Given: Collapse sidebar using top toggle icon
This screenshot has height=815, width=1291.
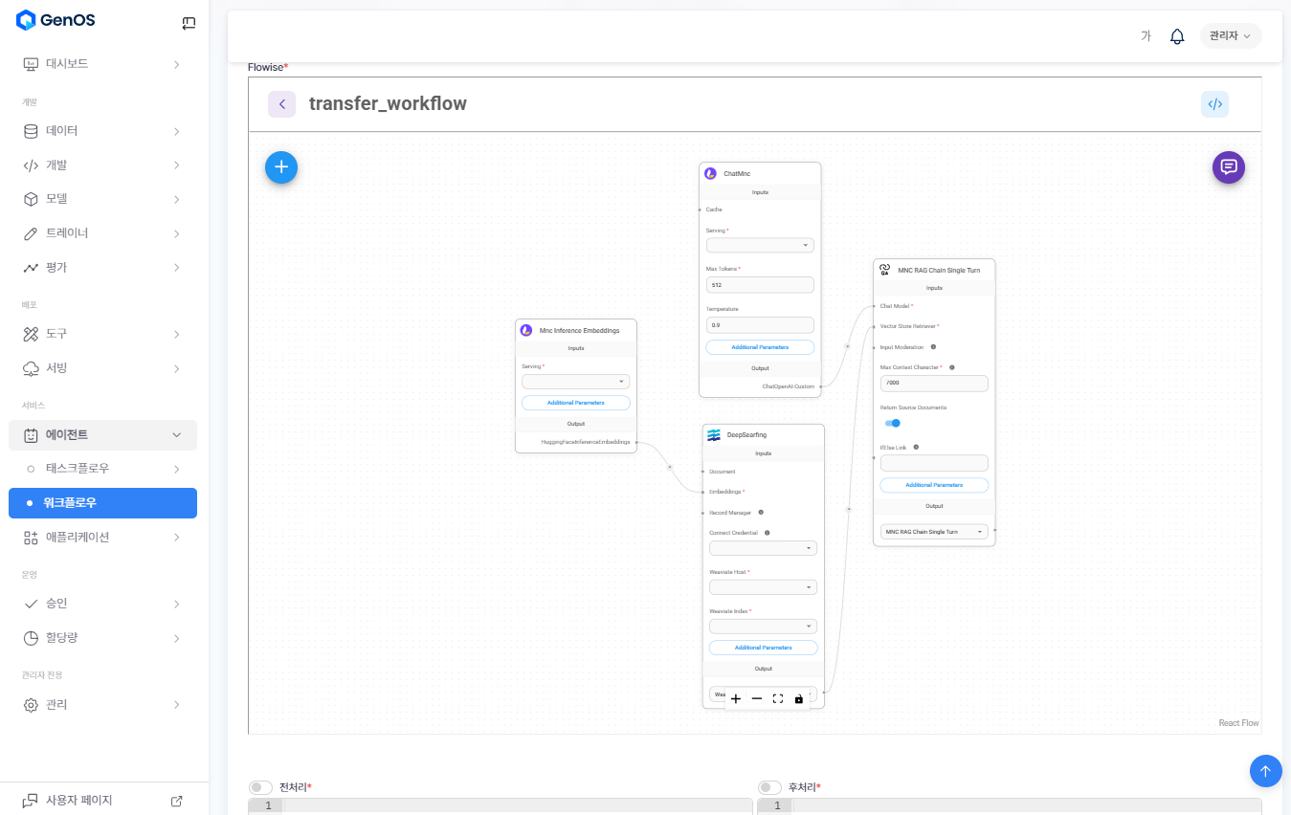Looking at the screenshot, I should click(x=189, y=23).
